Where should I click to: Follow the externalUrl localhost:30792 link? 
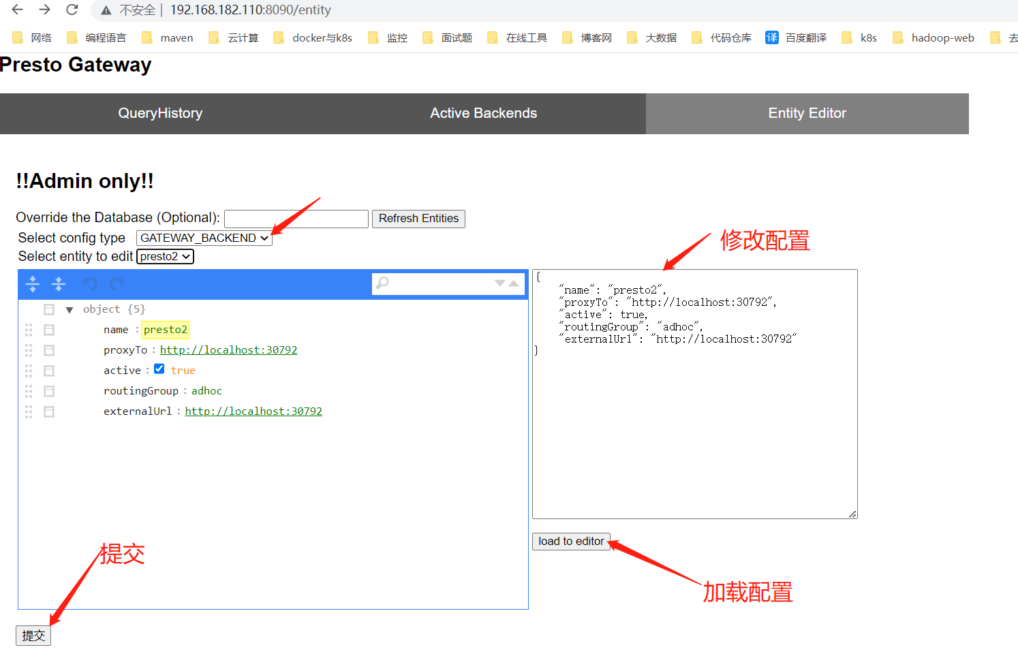(253, 411)
